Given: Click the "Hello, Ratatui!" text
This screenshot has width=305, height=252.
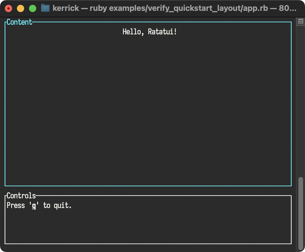Looking at the screenshot, I should click(x=149, y=32).
